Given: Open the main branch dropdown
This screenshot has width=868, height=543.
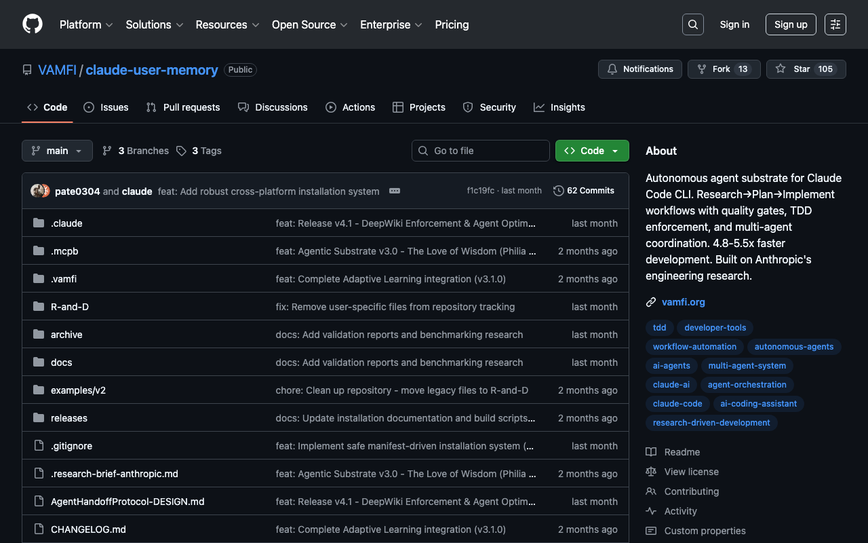Looking at the screenshot, I should 57,151.
